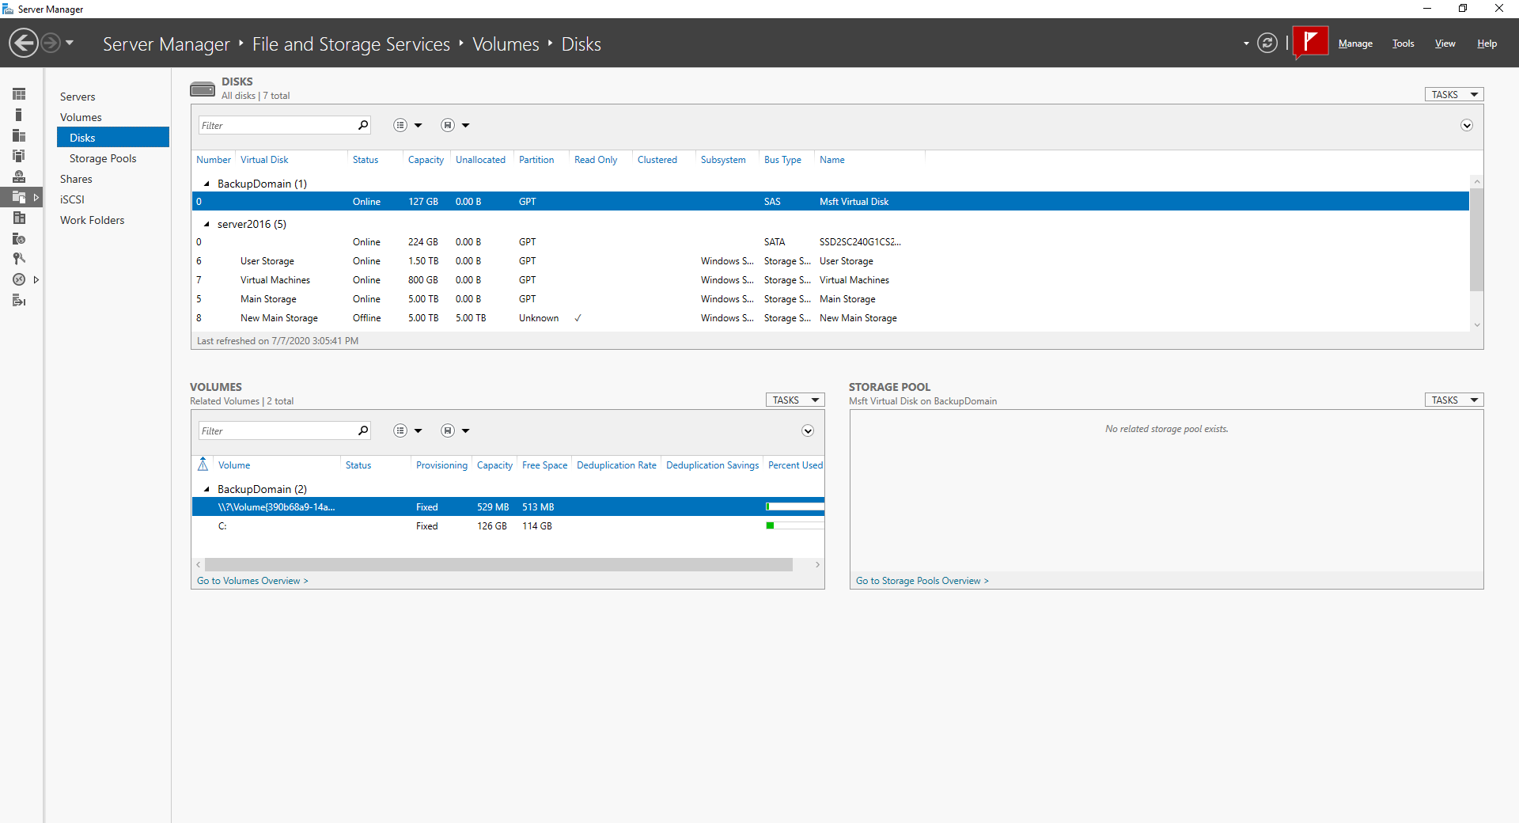The image size is (1519, 823).
Task: Click the Volumes breadcrumb in the header
Action: click(506, 44)
